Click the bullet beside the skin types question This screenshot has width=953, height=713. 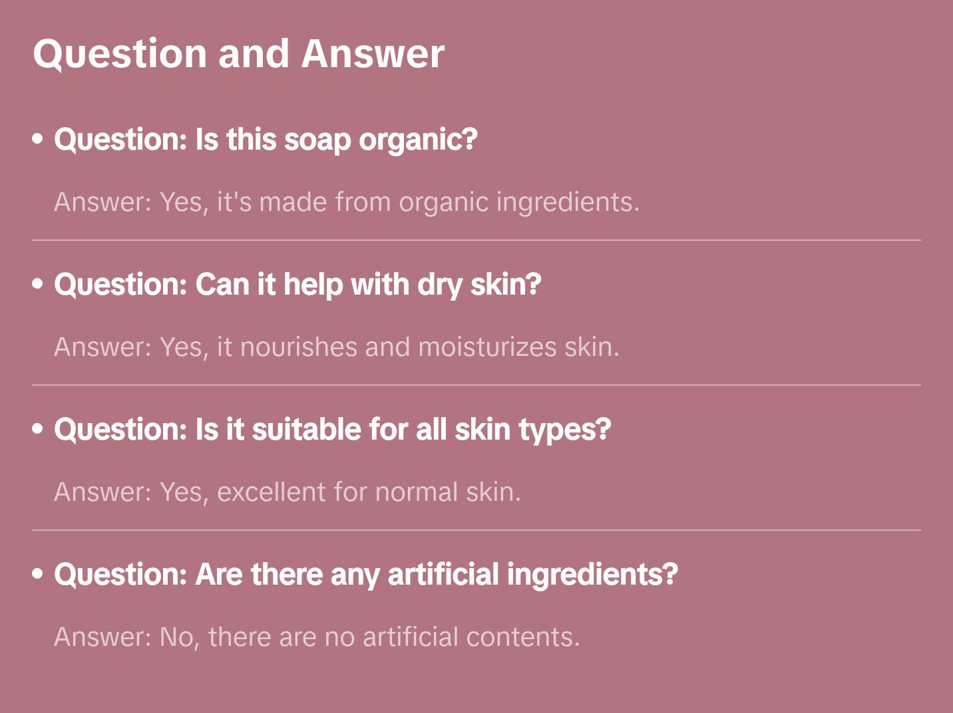(x=38, y=429)
